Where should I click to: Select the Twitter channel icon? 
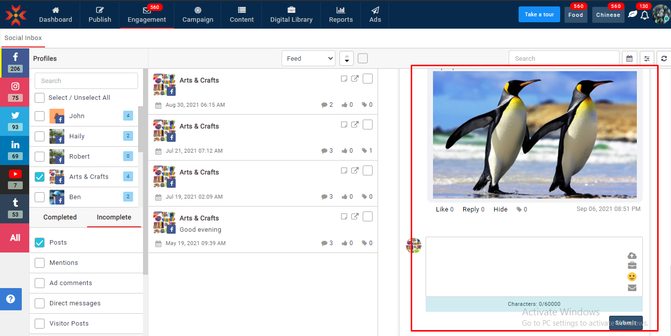click(15, 120)
